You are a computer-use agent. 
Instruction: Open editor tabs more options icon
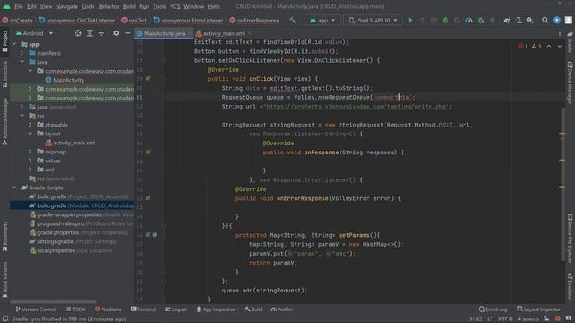pos(560,33)
